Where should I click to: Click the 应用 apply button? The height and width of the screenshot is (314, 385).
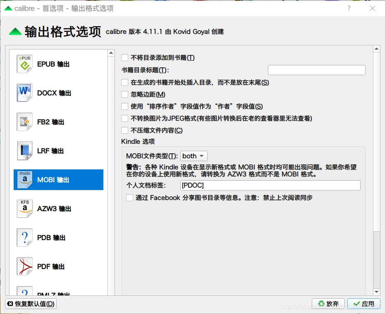click(x=364, y=304)
